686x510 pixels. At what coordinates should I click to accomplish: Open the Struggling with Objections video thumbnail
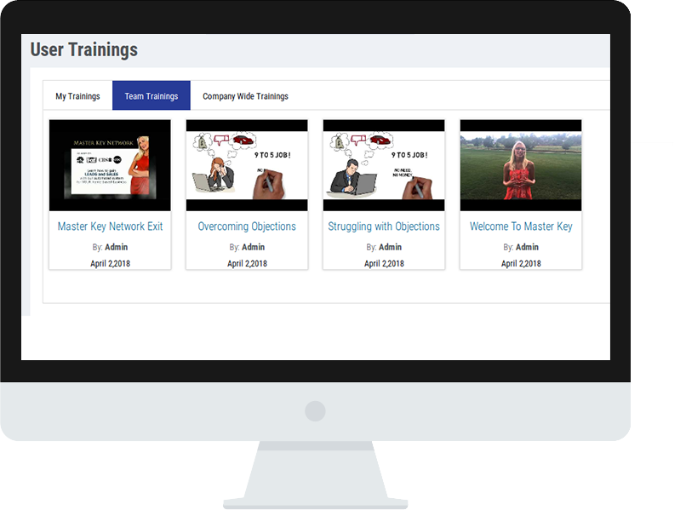pyautogui.click(x=384, y=165)
